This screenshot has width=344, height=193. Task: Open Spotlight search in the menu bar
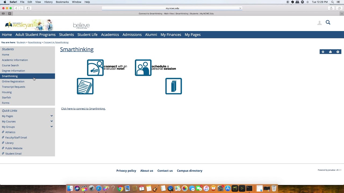click(x=332, y=2)
